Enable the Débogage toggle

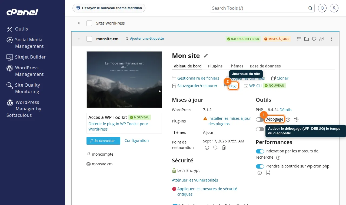pyautogui.click(x=260, y=119)
